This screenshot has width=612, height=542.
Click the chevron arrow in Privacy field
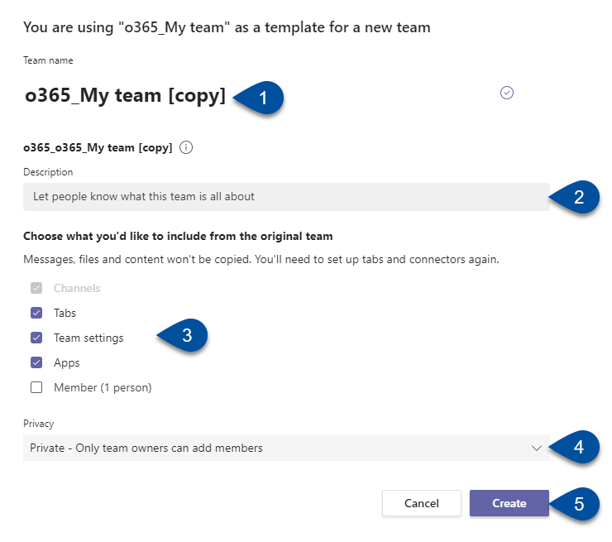point(537,448)
